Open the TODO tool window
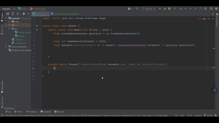This screenshot has width=219, height=123. (x=18, y=112)
